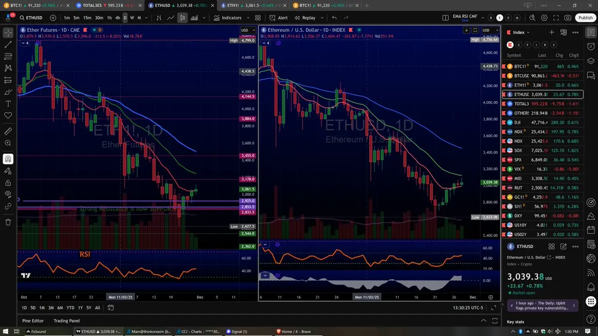Viewport: 598px width, 336px height.
Task: Open USD currency dropdown on Ethereum chart
Action: click(491, 30)
